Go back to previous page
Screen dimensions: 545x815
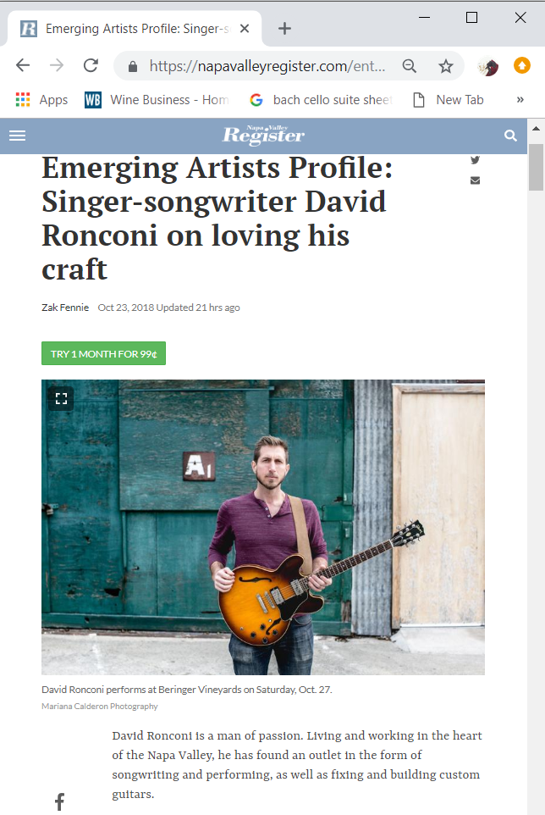point(23,65)
